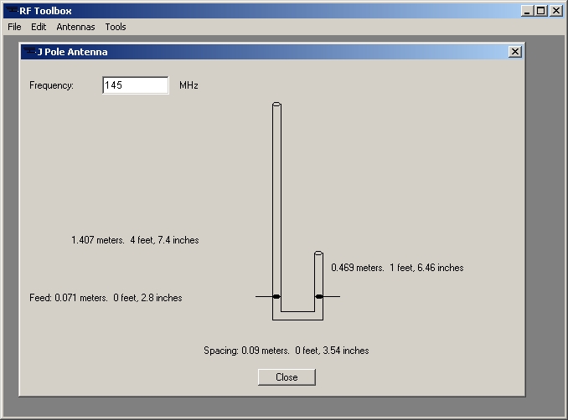
Task: Maximize the RF Toolbox window
Action: [x=540, y=11]
